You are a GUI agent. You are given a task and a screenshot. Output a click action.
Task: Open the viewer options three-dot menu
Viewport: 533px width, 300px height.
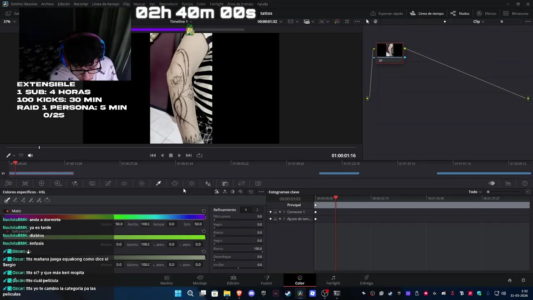pos(357,21)
